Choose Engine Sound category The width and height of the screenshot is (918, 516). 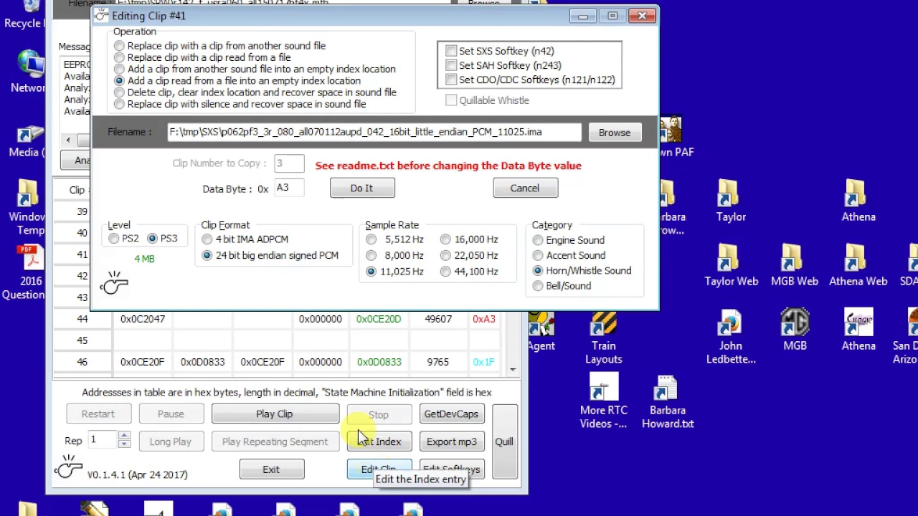(x=538, y=240)
